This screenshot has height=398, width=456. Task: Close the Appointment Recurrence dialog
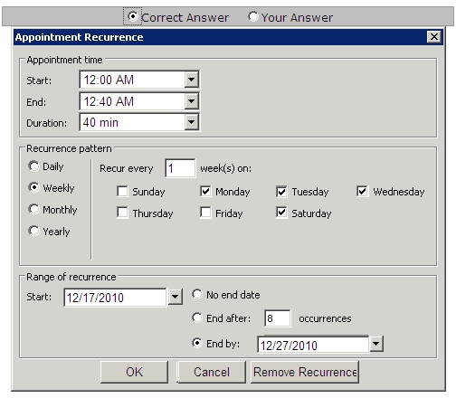point(434,37)
